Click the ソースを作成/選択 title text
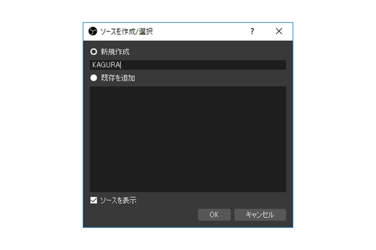The image size is (376, 250). point(126,31)
